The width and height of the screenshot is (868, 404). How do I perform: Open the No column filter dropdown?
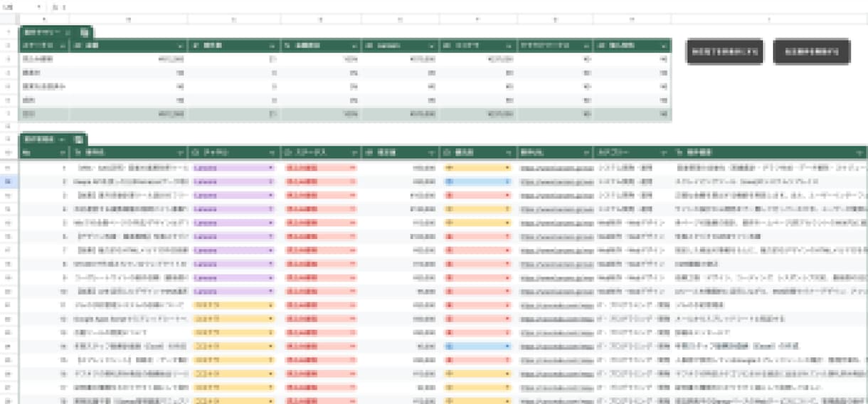(63, 153)
